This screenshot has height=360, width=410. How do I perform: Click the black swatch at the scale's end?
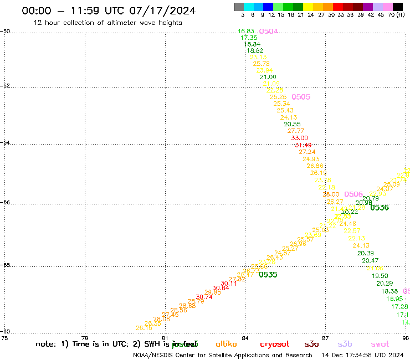[397, 7]
